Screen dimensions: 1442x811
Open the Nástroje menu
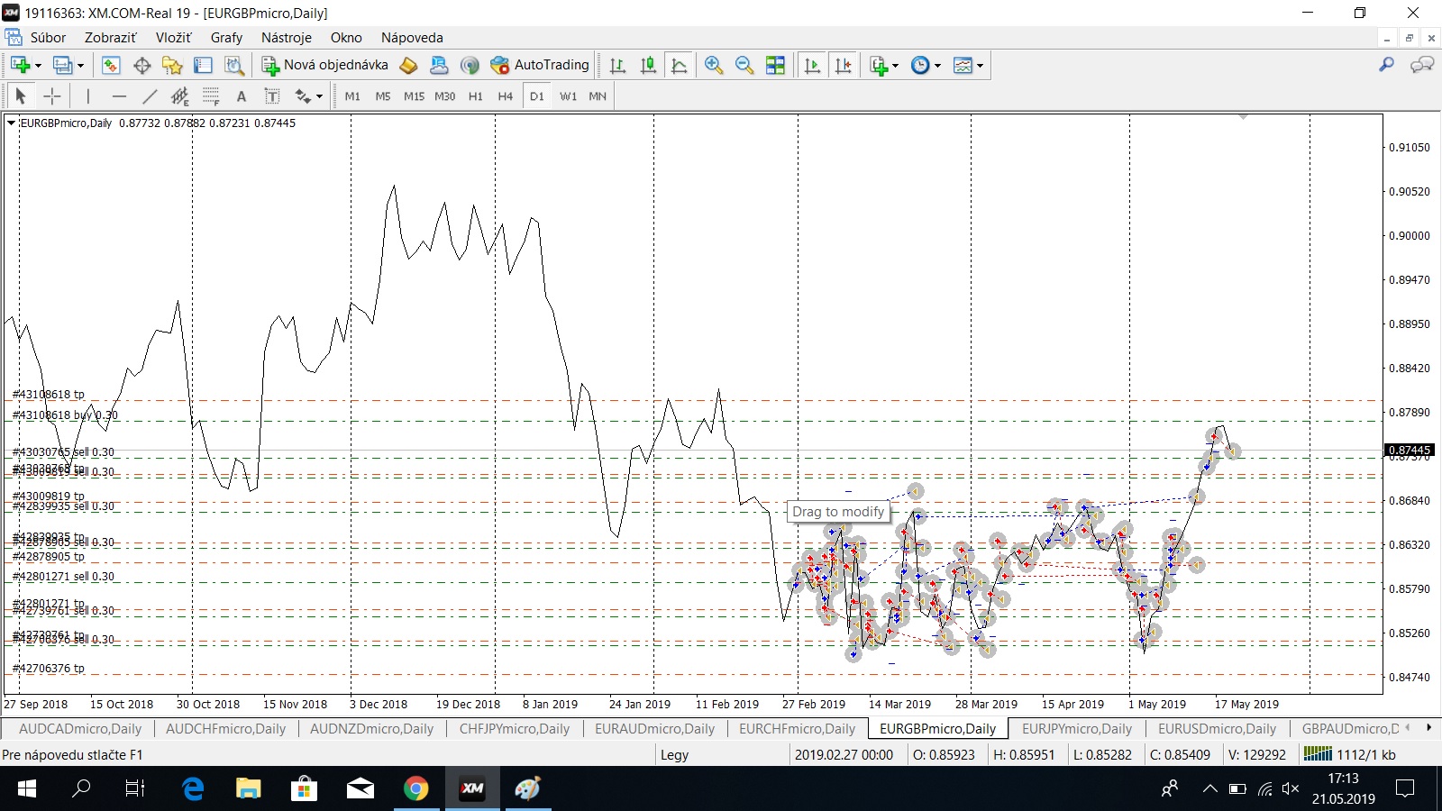pyautogui.click(x=286, y=38)
